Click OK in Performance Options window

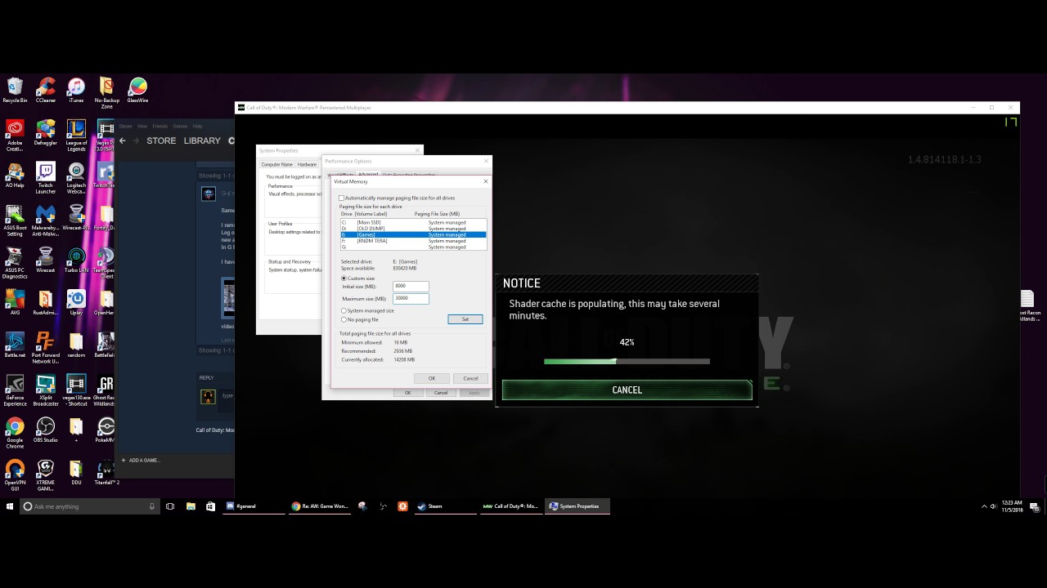click(x=407, y=393)
